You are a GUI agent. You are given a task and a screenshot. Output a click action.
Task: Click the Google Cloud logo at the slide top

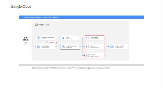(21, 7)
